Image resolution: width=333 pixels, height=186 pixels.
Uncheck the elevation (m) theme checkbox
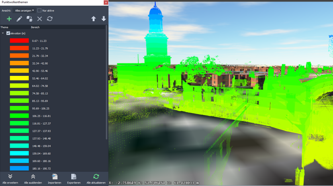pyautogui.click(x=8, y=33)
